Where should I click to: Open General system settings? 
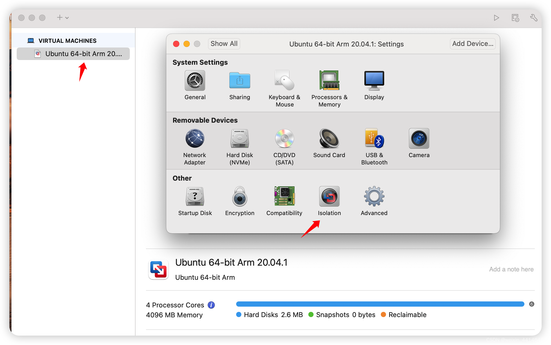tap(195, 85)
